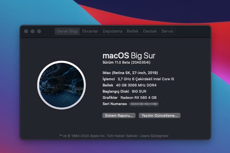Minimize the window with the middle title bar button
Viewport: 230px width, 153px height.
click(x=33, y=31)
